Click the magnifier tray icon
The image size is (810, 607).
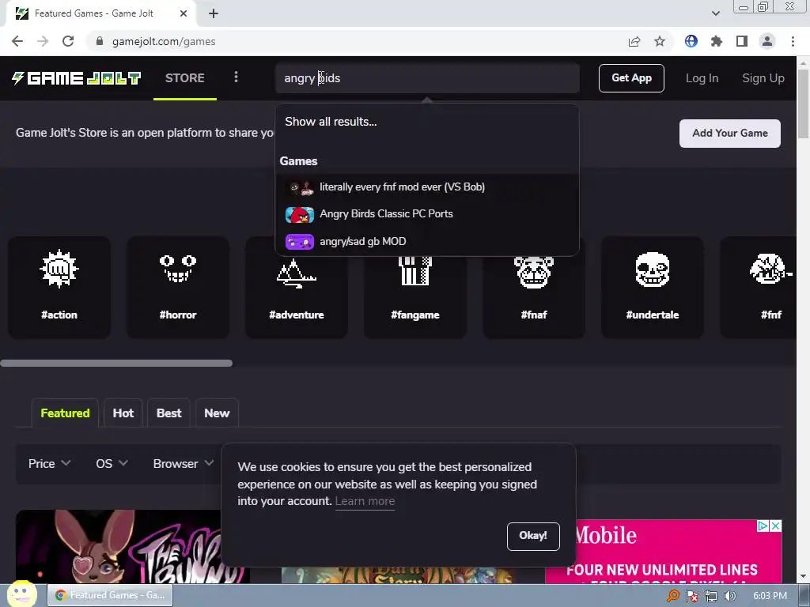[673, 596]
